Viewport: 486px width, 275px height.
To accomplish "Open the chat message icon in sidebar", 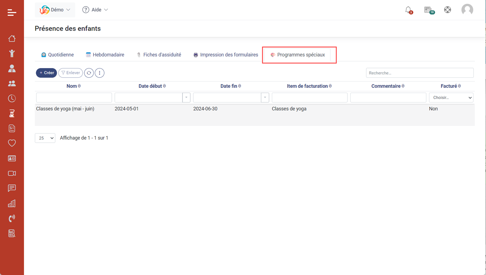I will (12, 188).
